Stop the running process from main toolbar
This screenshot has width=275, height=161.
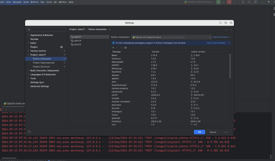(229, 2)
